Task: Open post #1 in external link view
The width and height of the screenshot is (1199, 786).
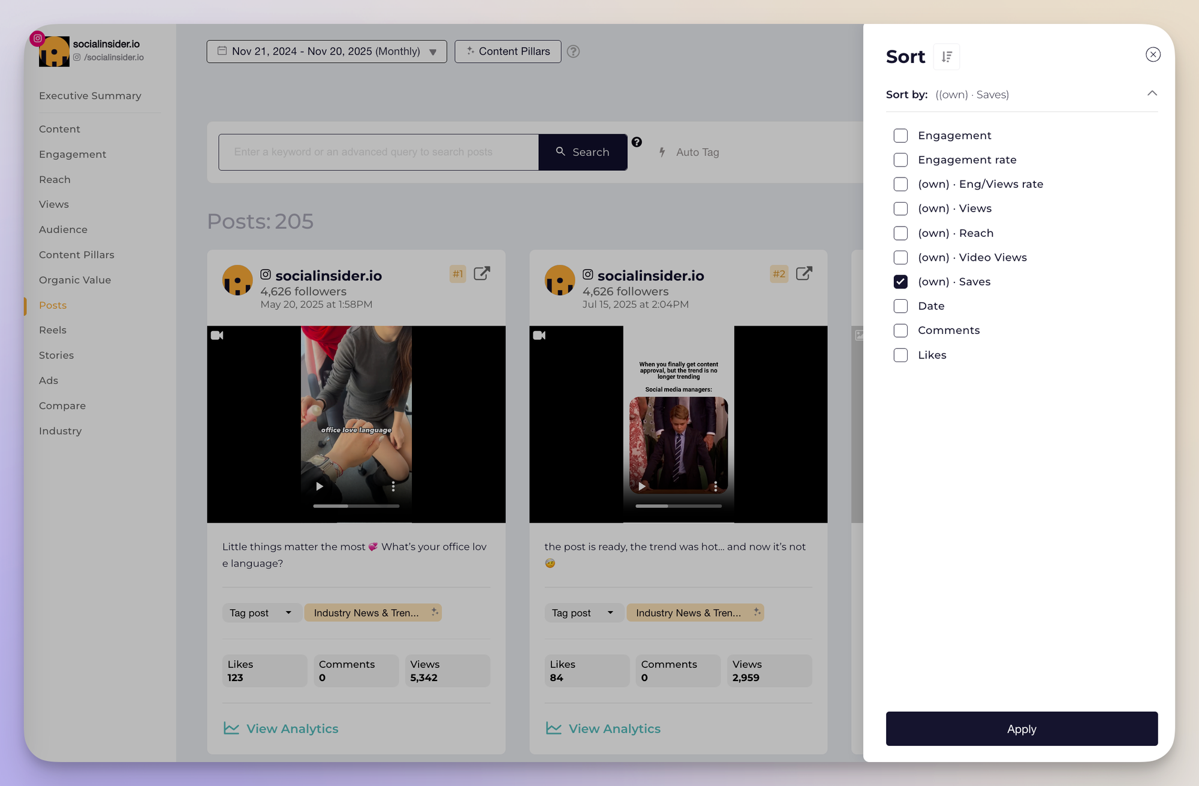Action: coord(482,273)
